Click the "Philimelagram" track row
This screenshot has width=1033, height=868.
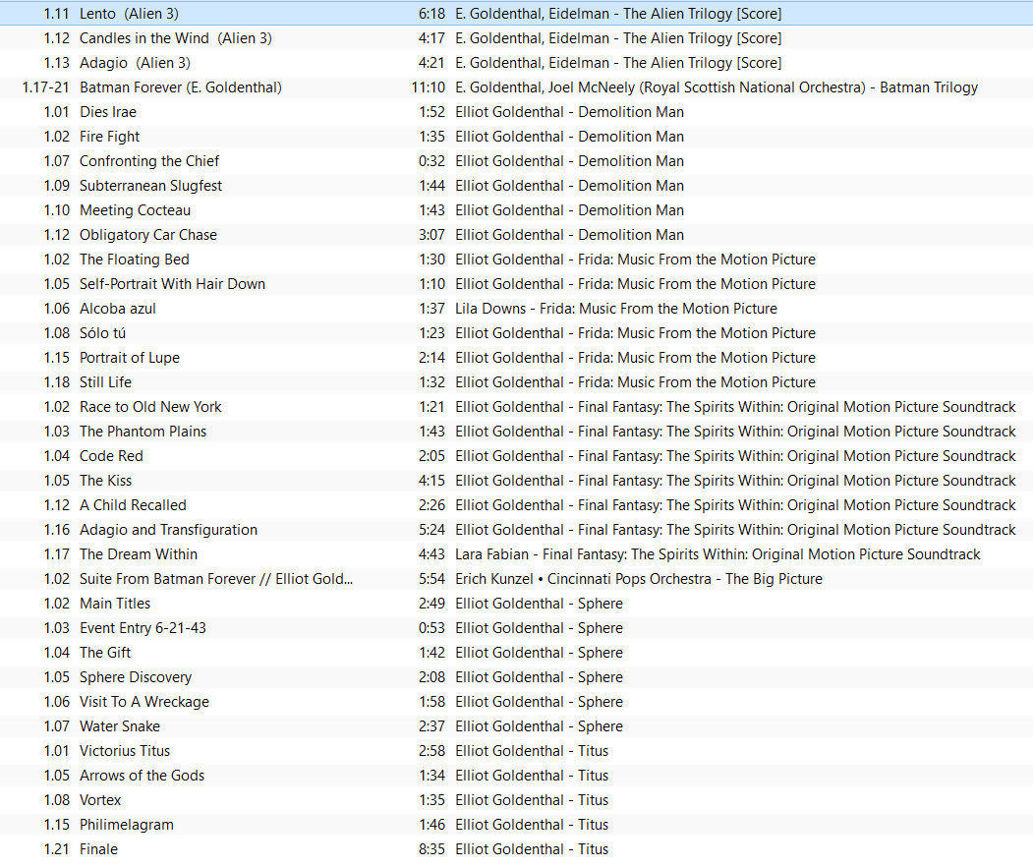click(126, 825)
